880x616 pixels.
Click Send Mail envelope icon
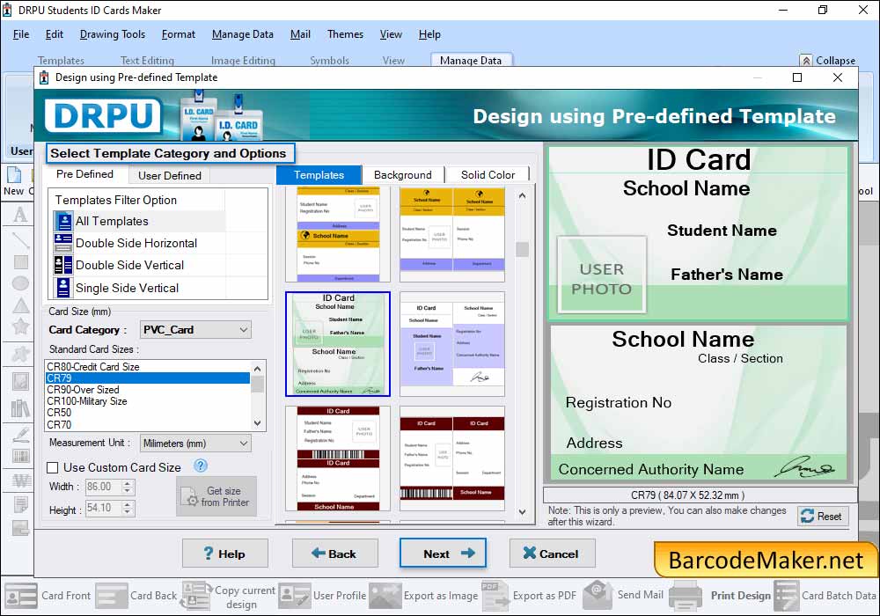(x=598, y=595)
